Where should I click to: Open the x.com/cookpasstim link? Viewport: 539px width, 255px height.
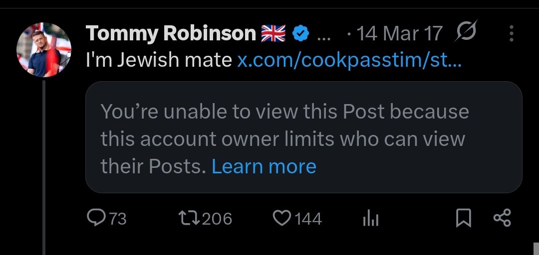tap(349, 60)
